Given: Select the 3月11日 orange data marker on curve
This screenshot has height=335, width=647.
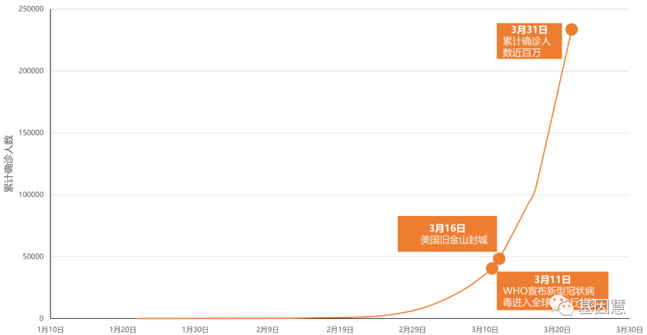Looking at the screenshot, I should point(492,268).
